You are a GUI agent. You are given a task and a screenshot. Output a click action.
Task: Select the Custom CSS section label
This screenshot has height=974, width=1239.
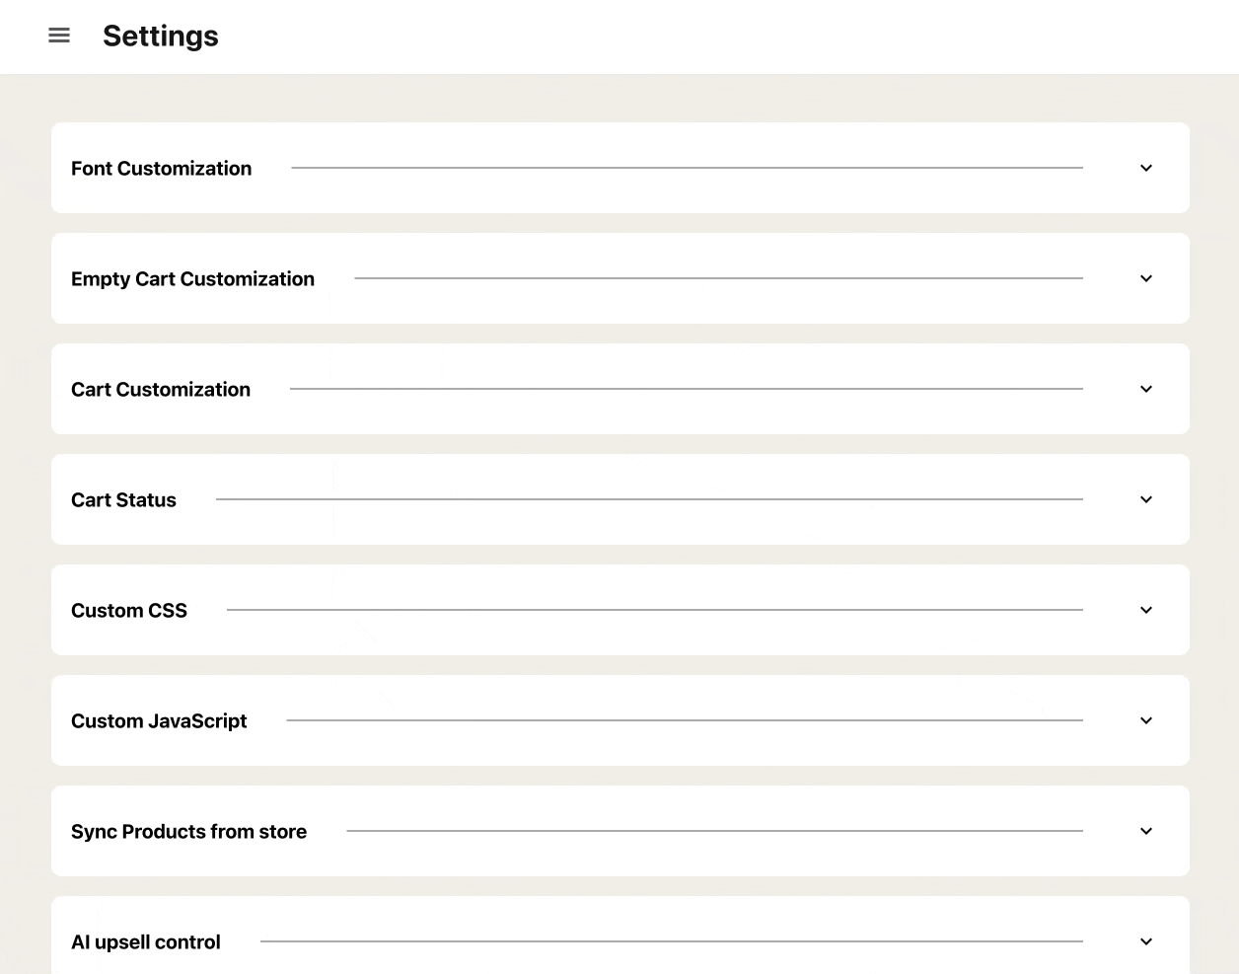pyautogui.click(x=129, y=611)
